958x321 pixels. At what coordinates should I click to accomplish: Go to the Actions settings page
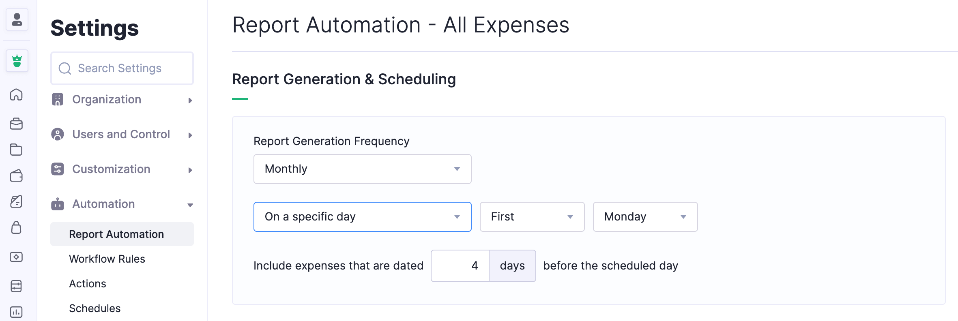click(88, 283)
